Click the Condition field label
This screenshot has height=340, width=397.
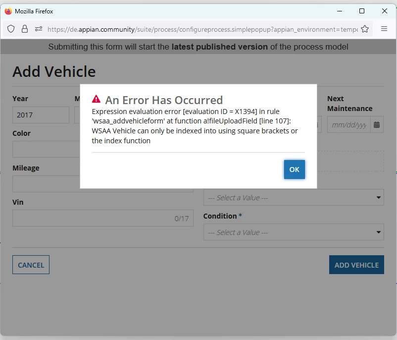(x=220, y=216)
